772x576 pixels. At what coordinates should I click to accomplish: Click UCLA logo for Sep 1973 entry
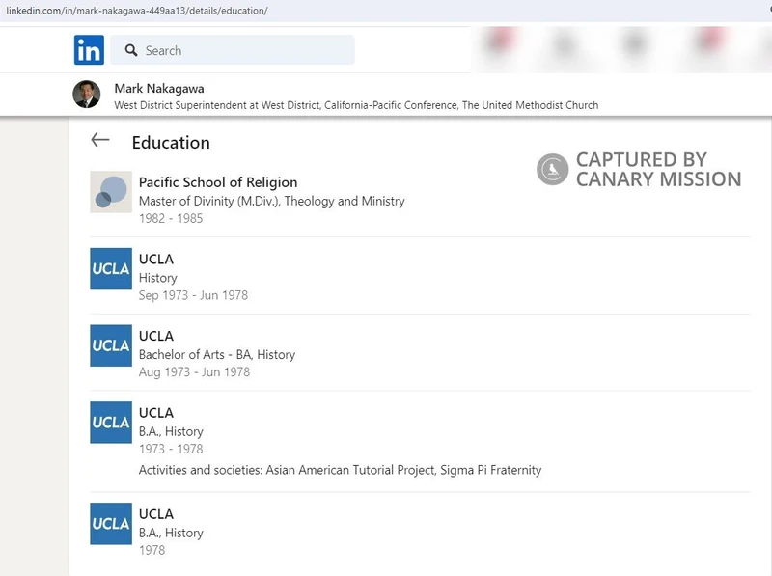pos(111,268)
